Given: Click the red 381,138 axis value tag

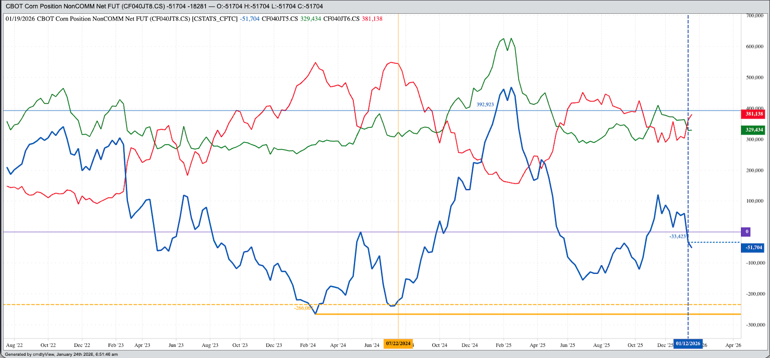Looking at the screenshot, I should coord(754,114).
